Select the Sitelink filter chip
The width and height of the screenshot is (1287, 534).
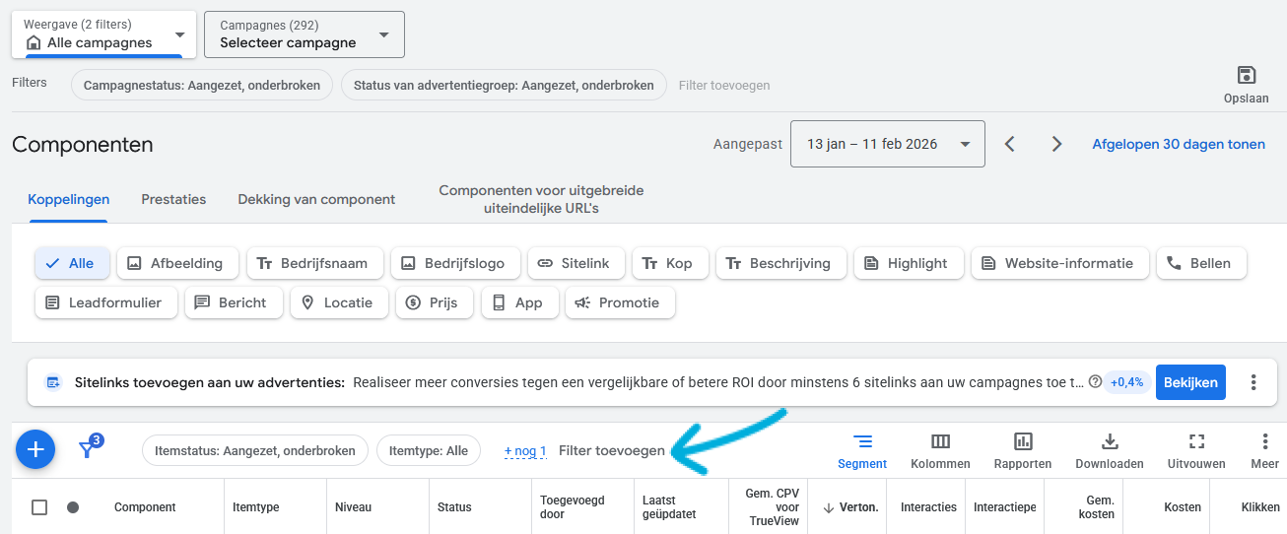pyautogui.click(x=574, y=263)
